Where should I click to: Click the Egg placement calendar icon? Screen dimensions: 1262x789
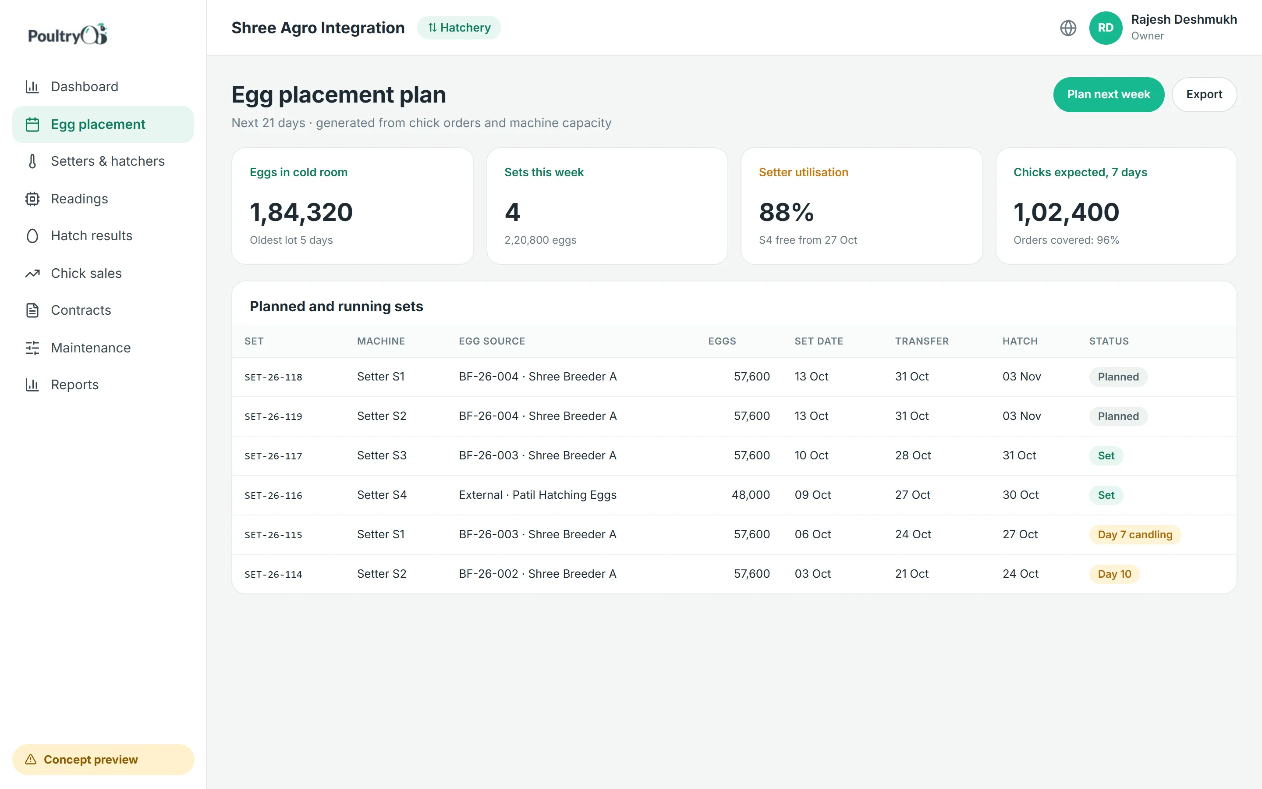[32, 124]
